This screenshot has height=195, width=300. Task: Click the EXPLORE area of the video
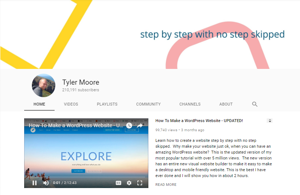86,156
